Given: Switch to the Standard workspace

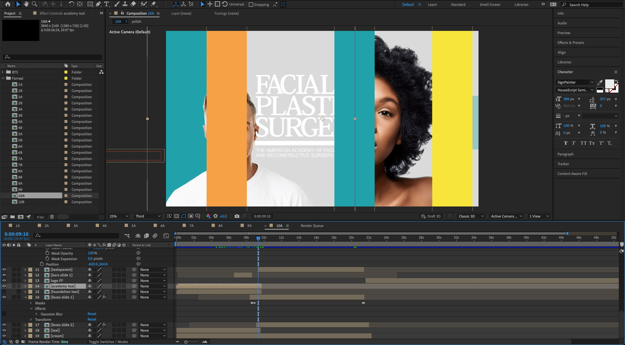Looking at the screenshot, I should point(458,5).
